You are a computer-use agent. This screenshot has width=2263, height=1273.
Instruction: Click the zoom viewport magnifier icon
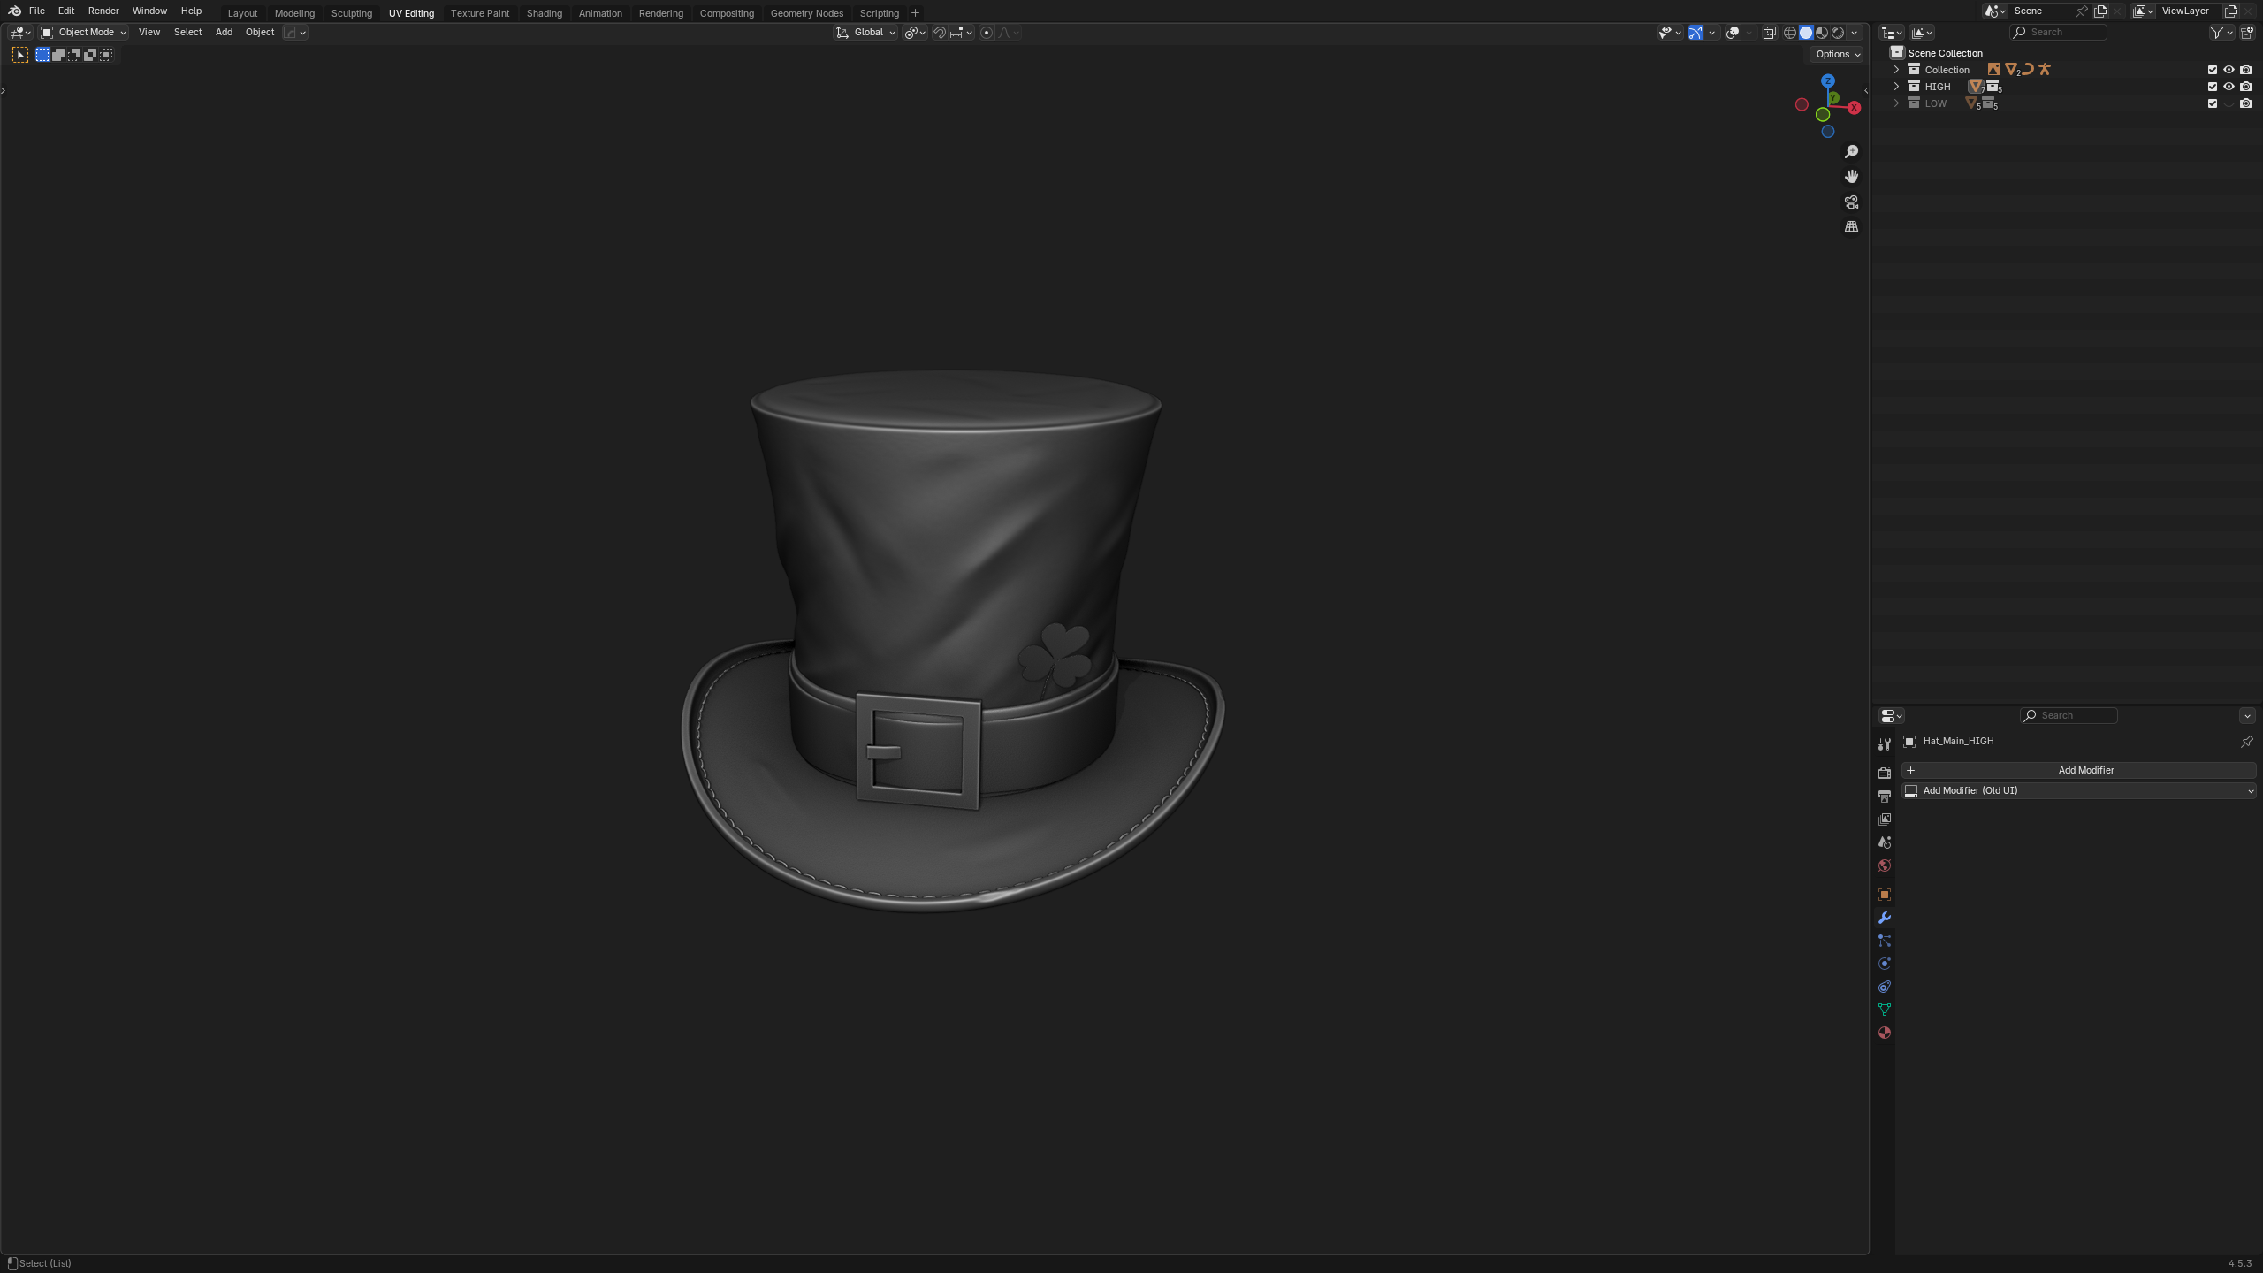[x=1851, y=152]
